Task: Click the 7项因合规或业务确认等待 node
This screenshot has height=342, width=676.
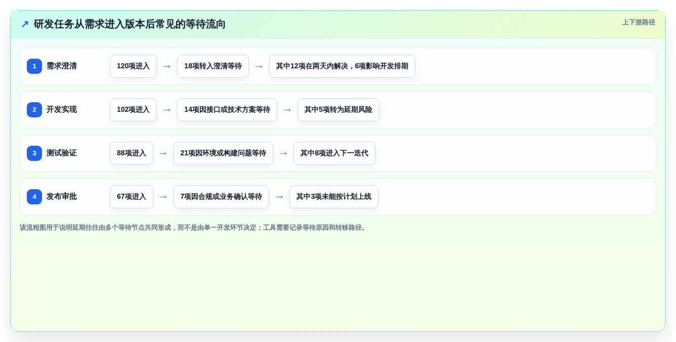Action: tap(221, 197)
